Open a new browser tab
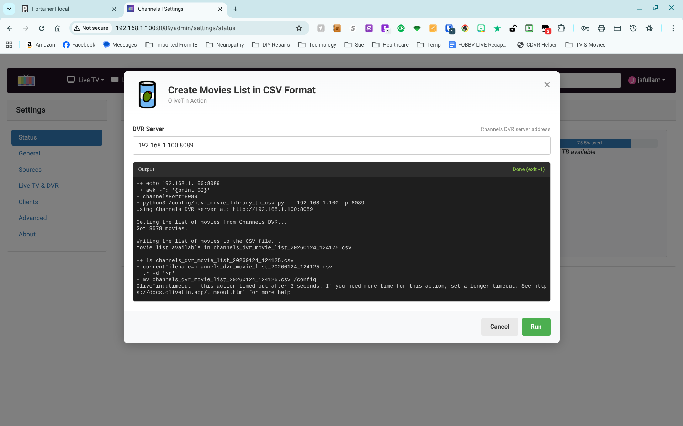 tap(236, 9)
